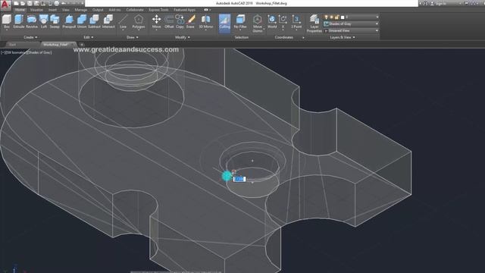
Task: Click the Plot icon in quick access toolbar
Action: (x=56, y=3)
